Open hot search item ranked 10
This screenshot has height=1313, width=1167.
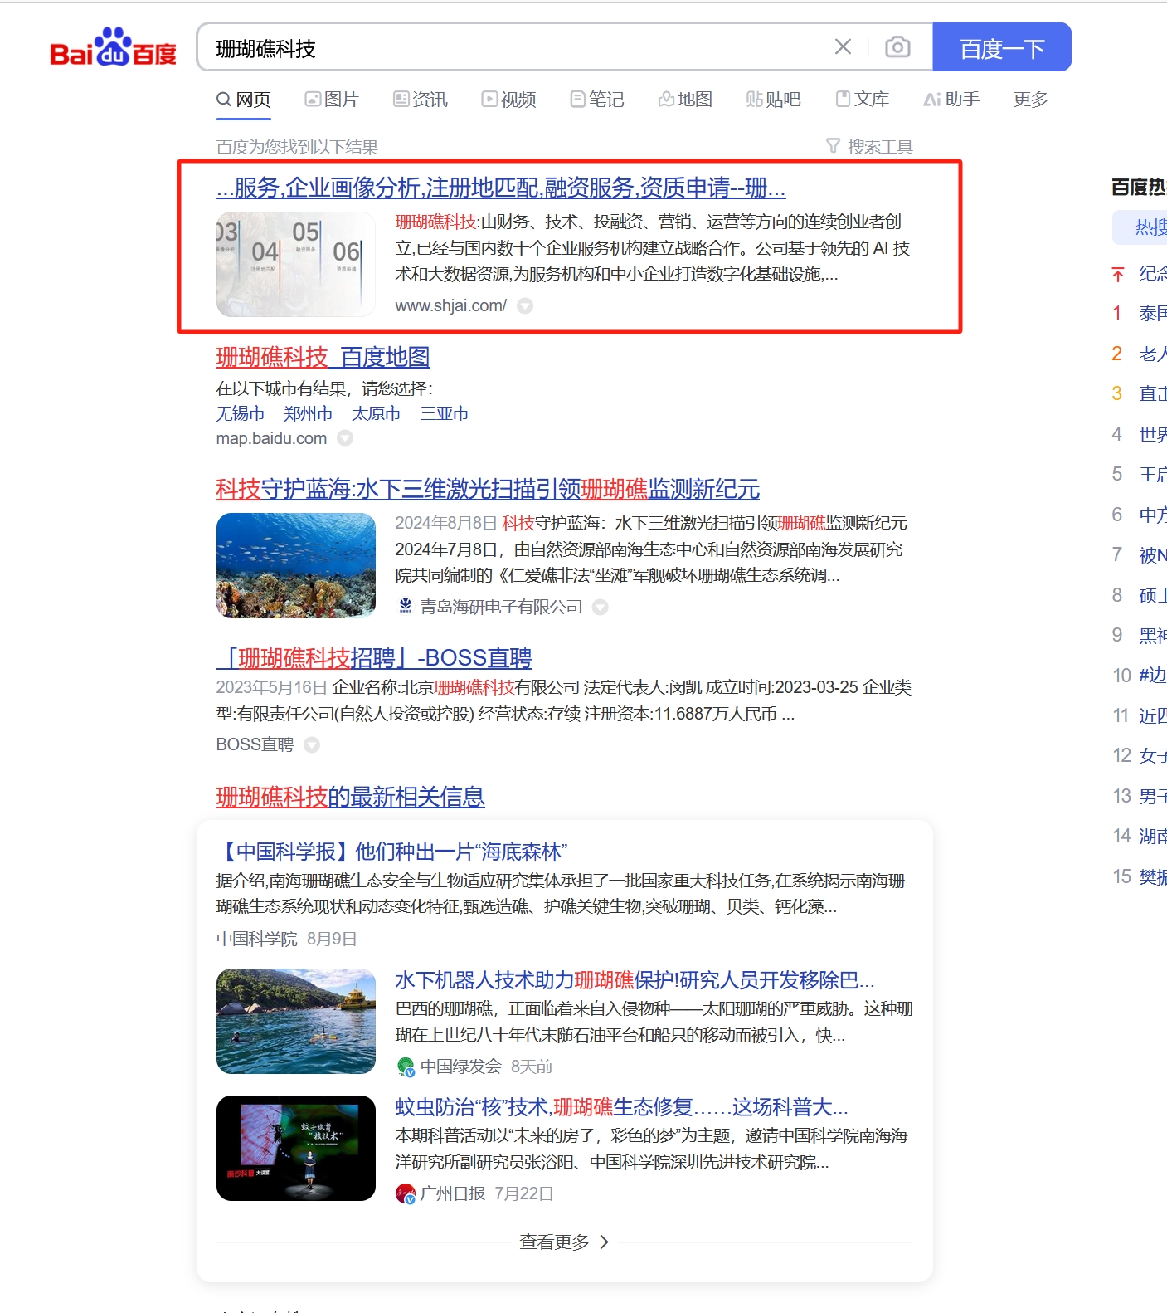[1152, 676]
